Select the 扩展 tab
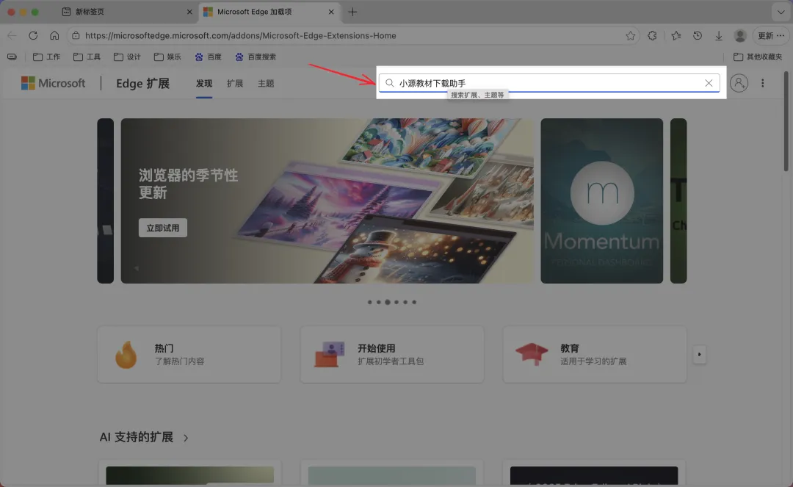793x487 pixels. 235,84
